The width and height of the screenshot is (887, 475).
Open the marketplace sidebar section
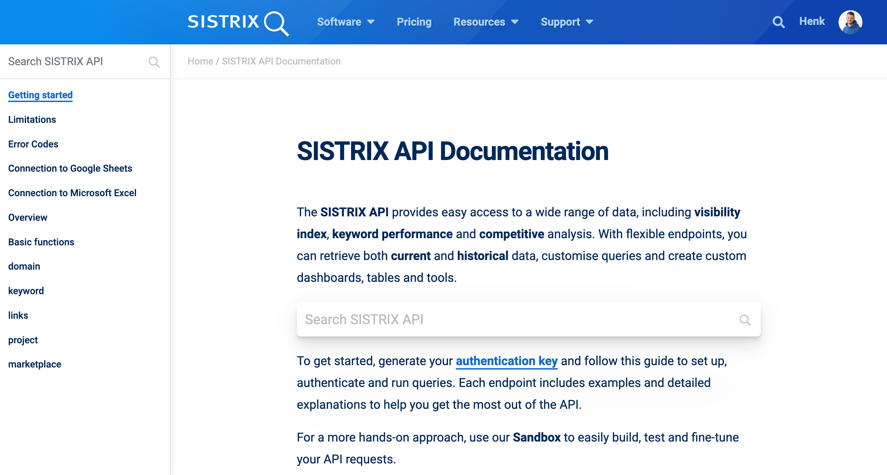pyautogui.click(x=35, y=364)
